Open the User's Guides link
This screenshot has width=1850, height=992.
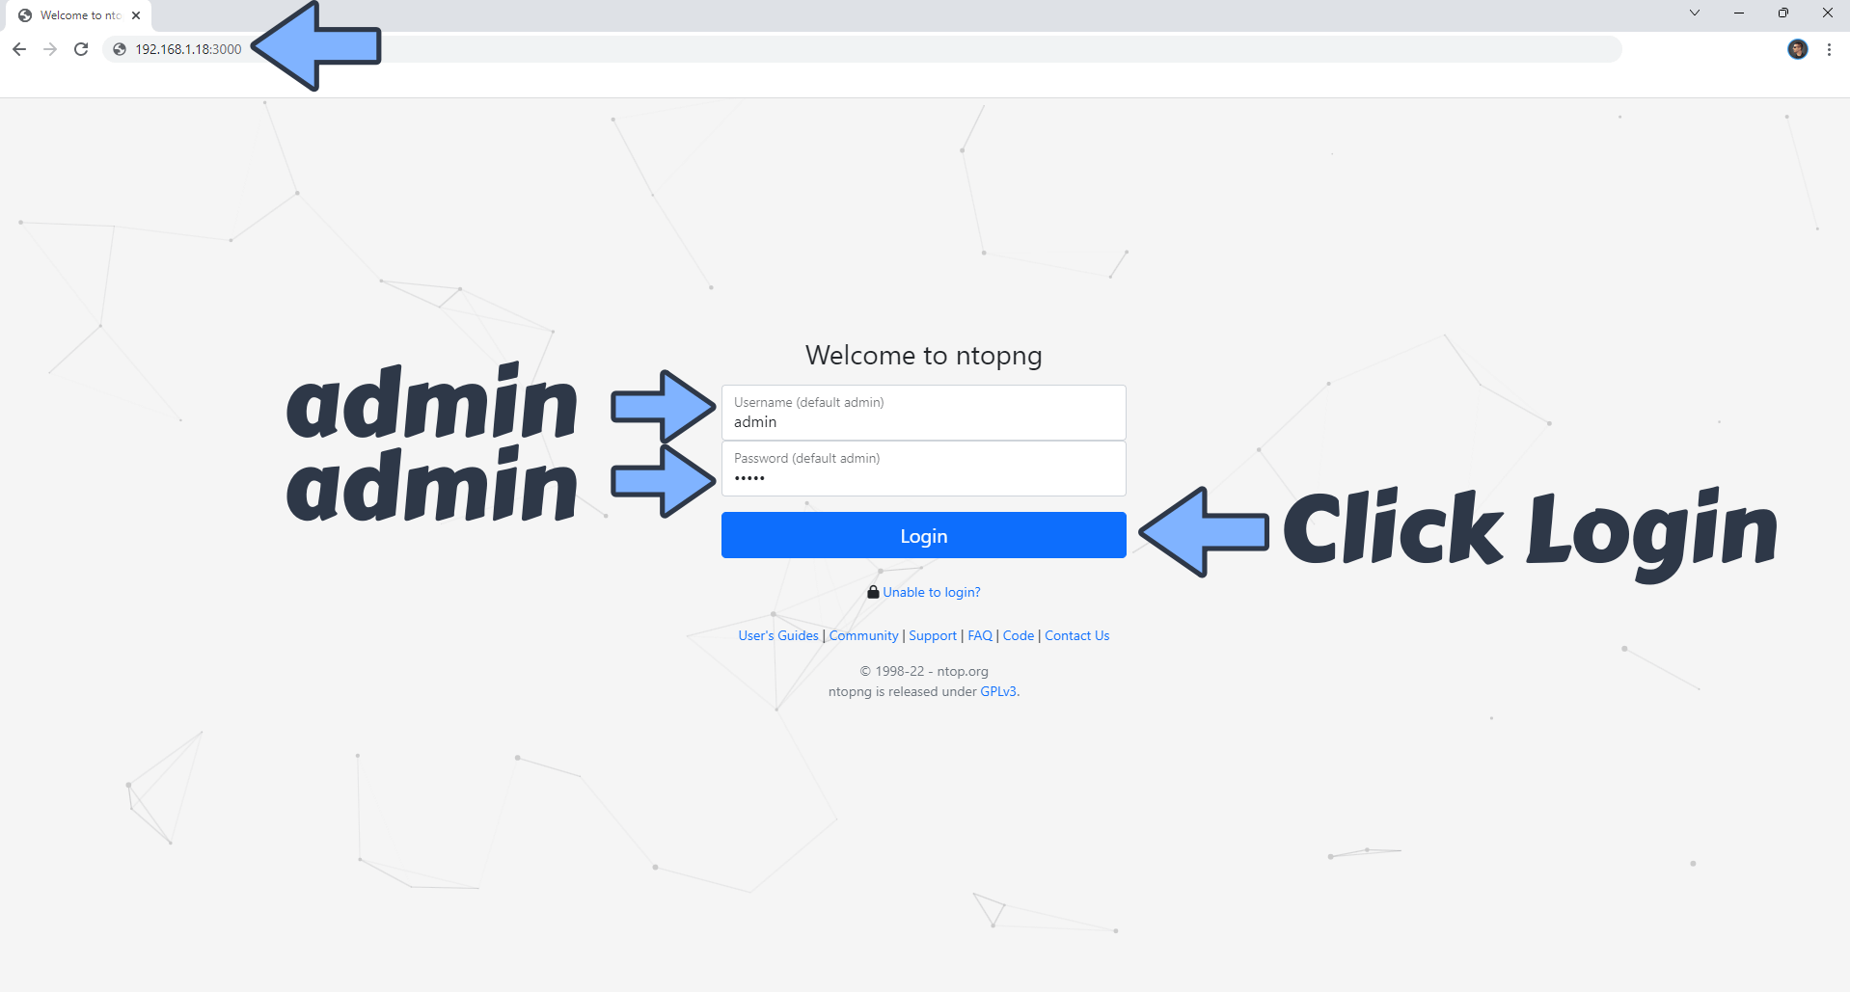778,635
